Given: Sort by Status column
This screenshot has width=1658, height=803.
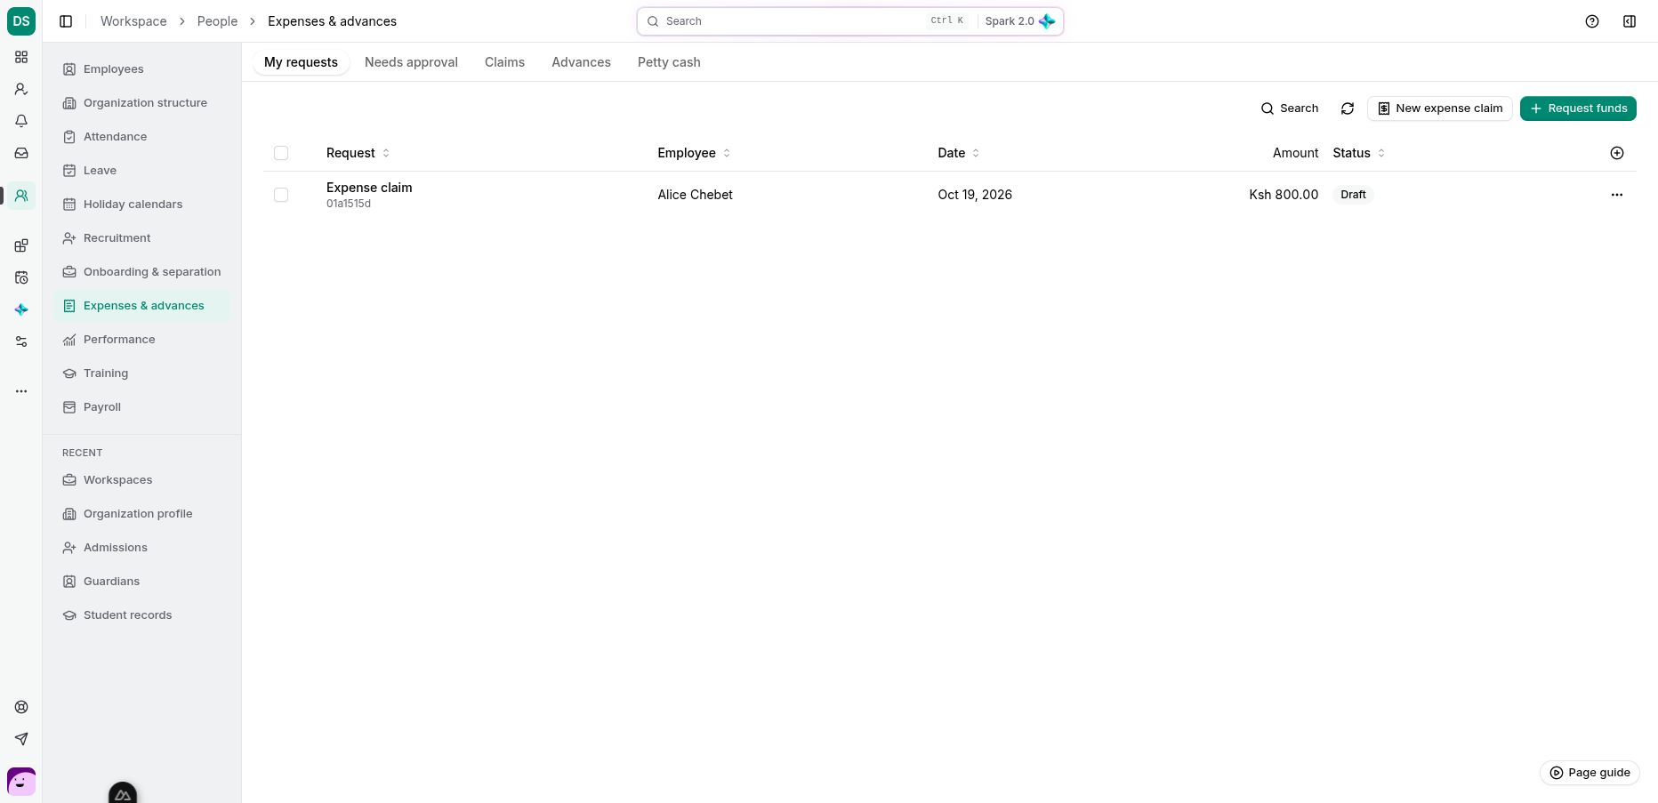Looking at the screenshot, I should click(1359, 153).
